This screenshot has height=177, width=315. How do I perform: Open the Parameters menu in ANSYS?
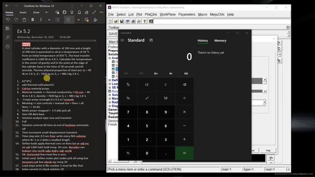click(x=187, y=14)
